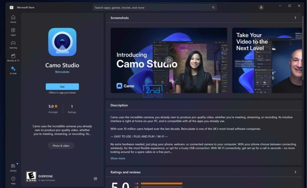Open the AI Hub section
The height and width of the screenshot is (188, 307).
tap(13, 70)
